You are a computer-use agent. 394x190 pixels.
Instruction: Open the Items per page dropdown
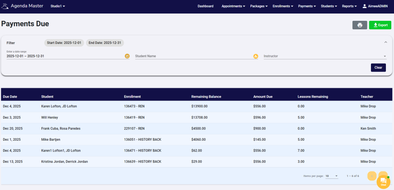point(331,176)
